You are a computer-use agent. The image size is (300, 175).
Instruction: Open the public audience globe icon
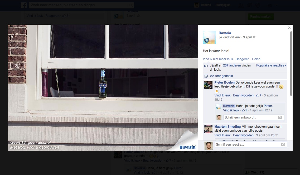254,37
